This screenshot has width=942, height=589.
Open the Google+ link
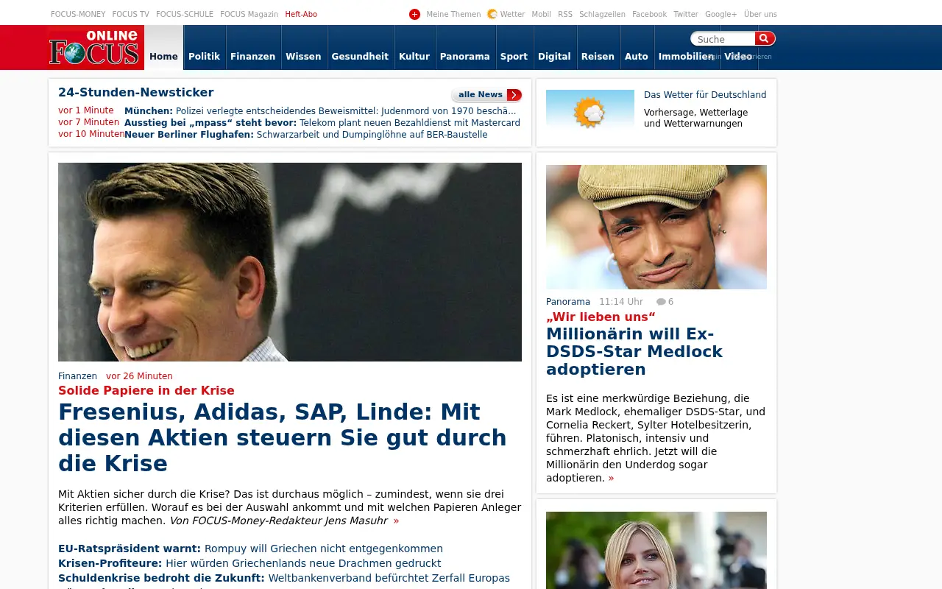click(720, 14)
